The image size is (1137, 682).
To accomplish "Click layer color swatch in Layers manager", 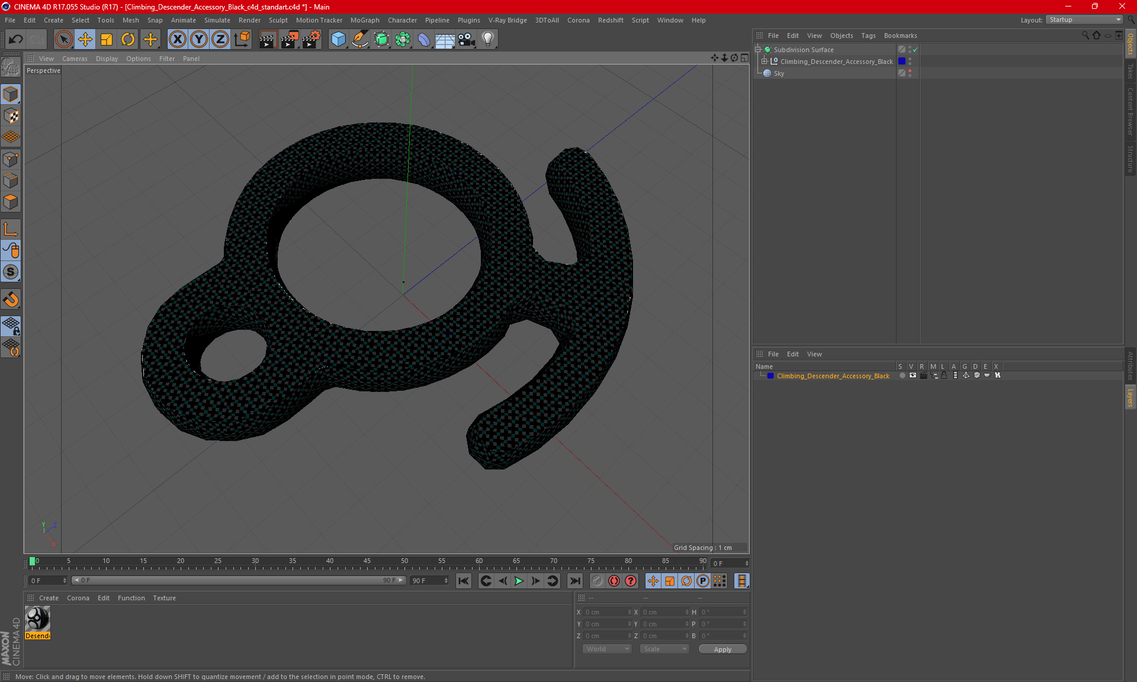I will 770,376.
